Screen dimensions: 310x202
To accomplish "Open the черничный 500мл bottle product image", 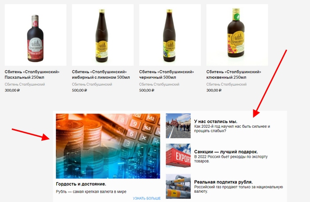I will (x=170, y=35).
